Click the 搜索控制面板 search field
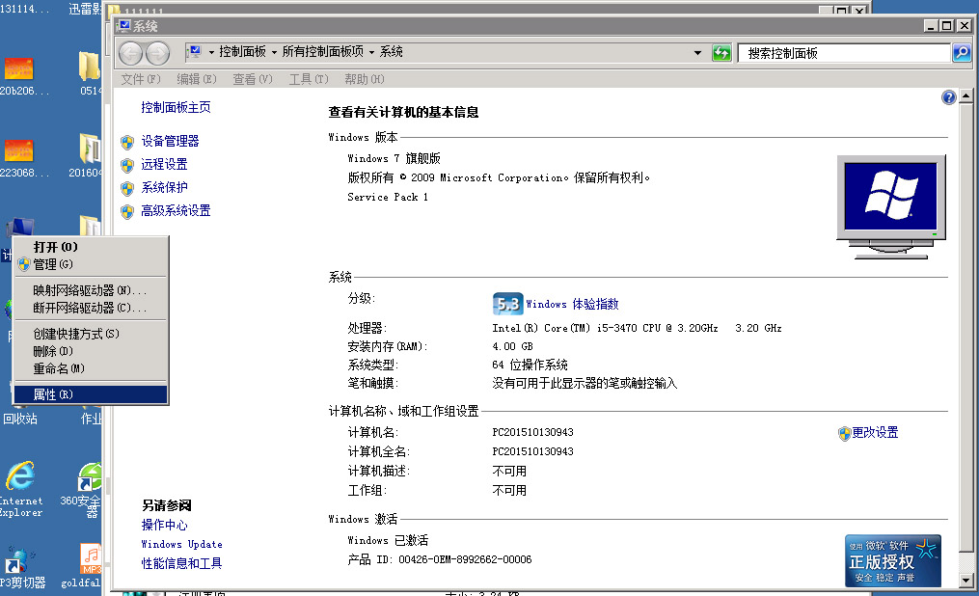 click(844, 53)
